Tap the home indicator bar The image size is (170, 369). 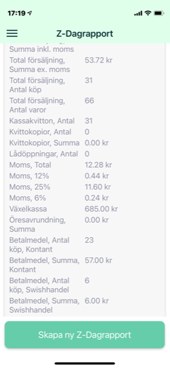tap(85, 363)
